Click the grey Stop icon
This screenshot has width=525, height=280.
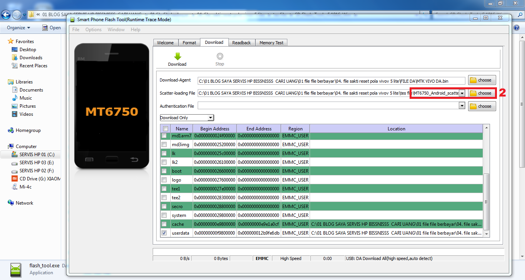(220, 56)
